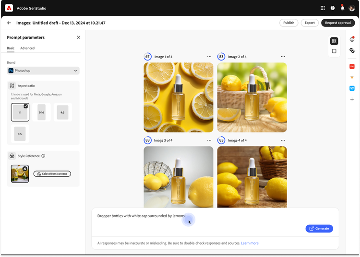Close the Prompt parameters panel
The height and width of the screenshot is (257, 360).
[x=79, y=37]
